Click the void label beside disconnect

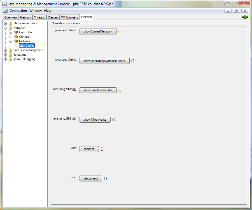[73, 178]
